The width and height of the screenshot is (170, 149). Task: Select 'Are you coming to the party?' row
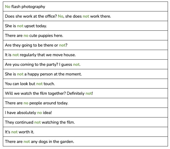coord(85,65)
